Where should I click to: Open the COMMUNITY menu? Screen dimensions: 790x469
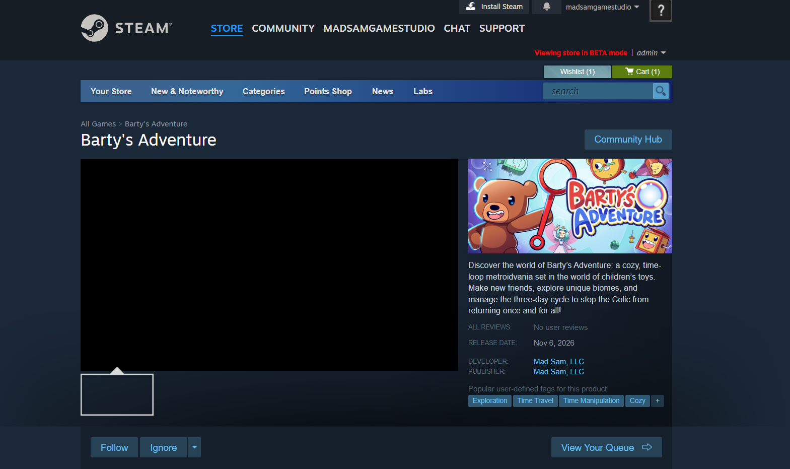[283, 28]
